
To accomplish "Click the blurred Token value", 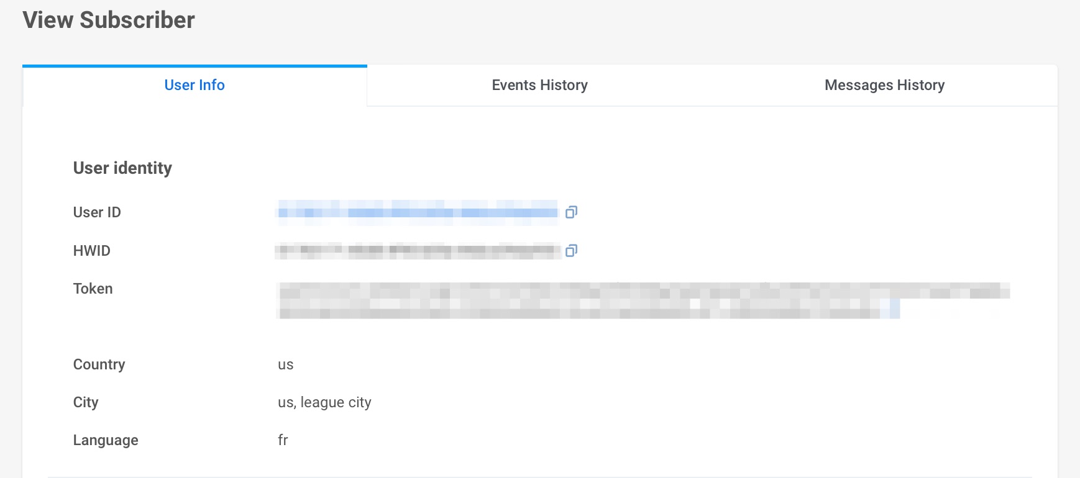I will tap(644, 300).
